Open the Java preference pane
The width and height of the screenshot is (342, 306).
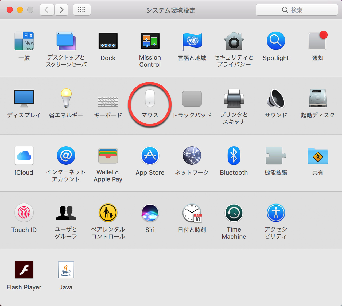point(66,270)
